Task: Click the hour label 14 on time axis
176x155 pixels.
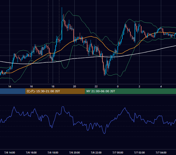Action: (10, 87)
